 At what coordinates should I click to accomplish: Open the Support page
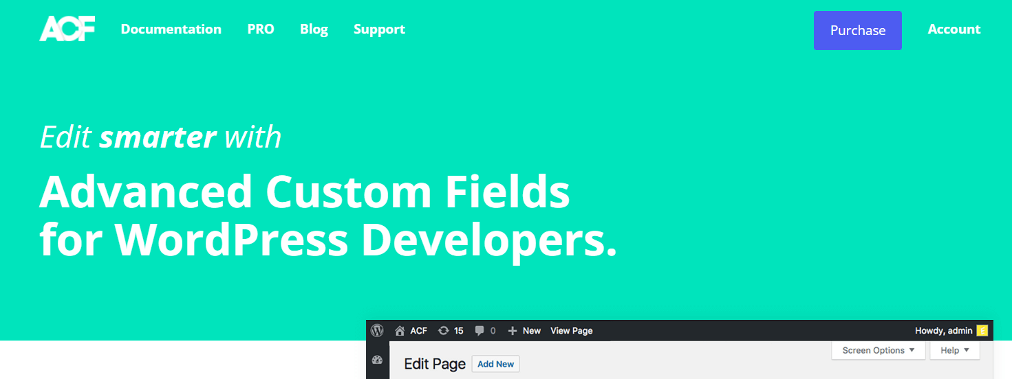point(379,30)
